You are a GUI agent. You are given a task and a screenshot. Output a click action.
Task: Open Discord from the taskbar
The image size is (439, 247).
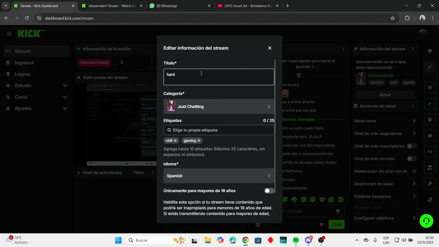309,240
